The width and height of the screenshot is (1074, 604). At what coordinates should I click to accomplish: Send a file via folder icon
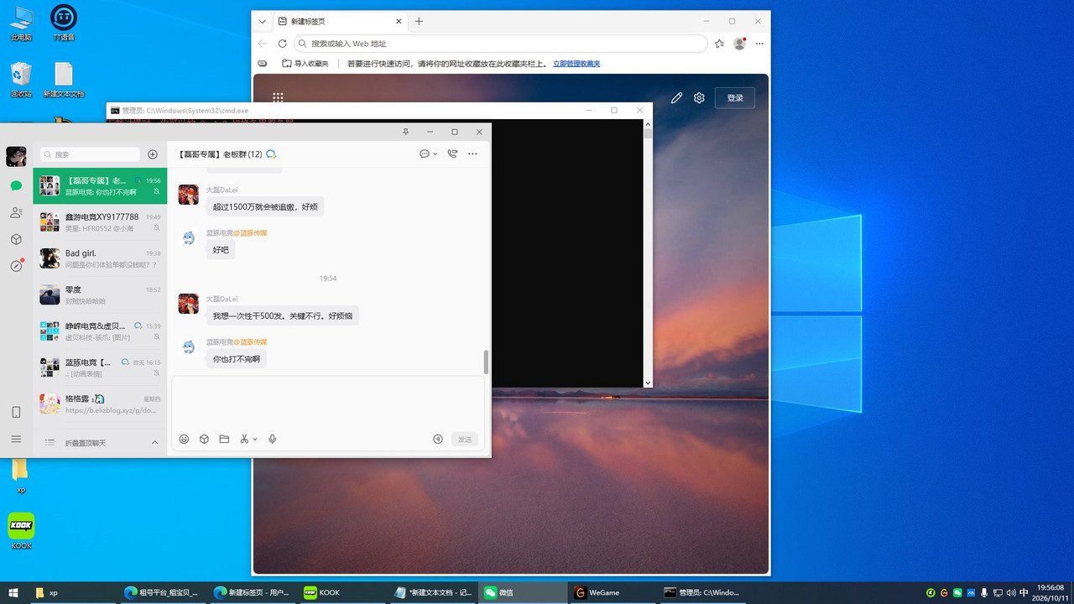(224, 439)
